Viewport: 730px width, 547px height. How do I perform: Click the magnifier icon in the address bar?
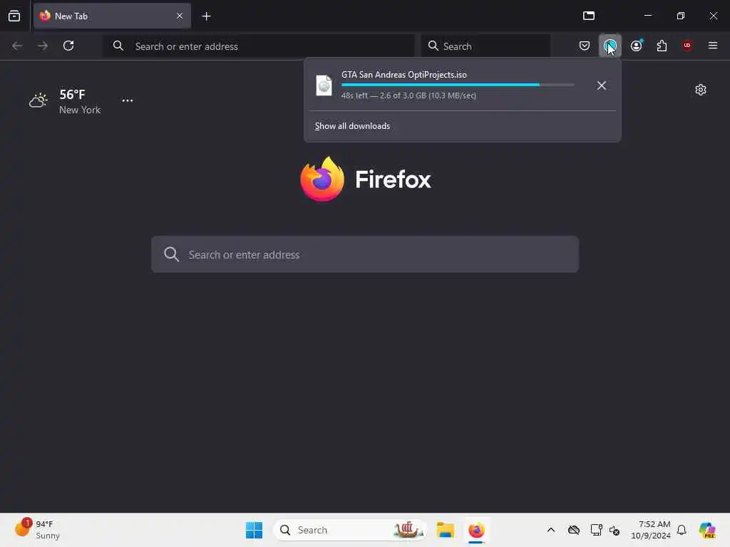[118, 46]
